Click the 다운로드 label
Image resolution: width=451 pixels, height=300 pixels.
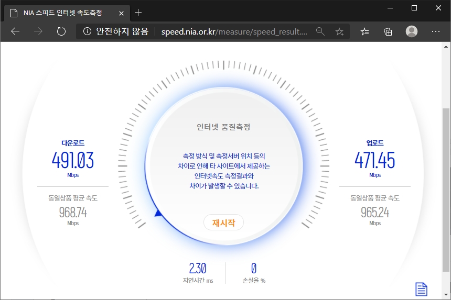pos(73,143)
